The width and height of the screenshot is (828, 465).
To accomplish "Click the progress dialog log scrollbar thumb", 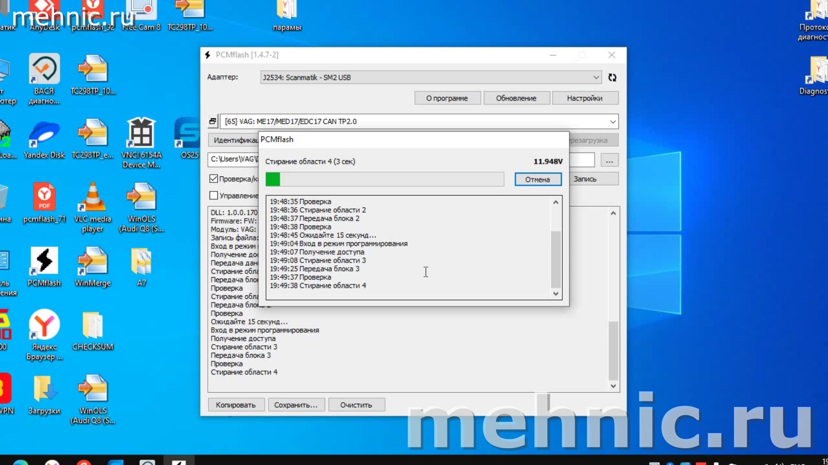I will click(556, 259).
